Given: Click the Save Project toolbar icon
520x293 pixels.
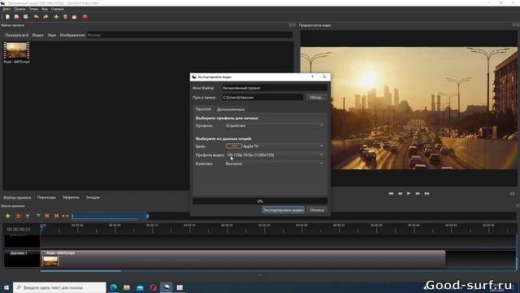Looking at the screenshot, I should [25, 16].
